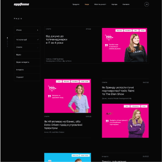The image size is (162, 162).
Task: Choose the 'Відео-інтерв'ю' category filter
Action: tap(23, 62)
